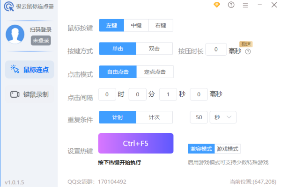Viewport: 281px width, 187px height.
Task: Expand the 秒 time unit dropdown
Action: [x=223, y=117]
